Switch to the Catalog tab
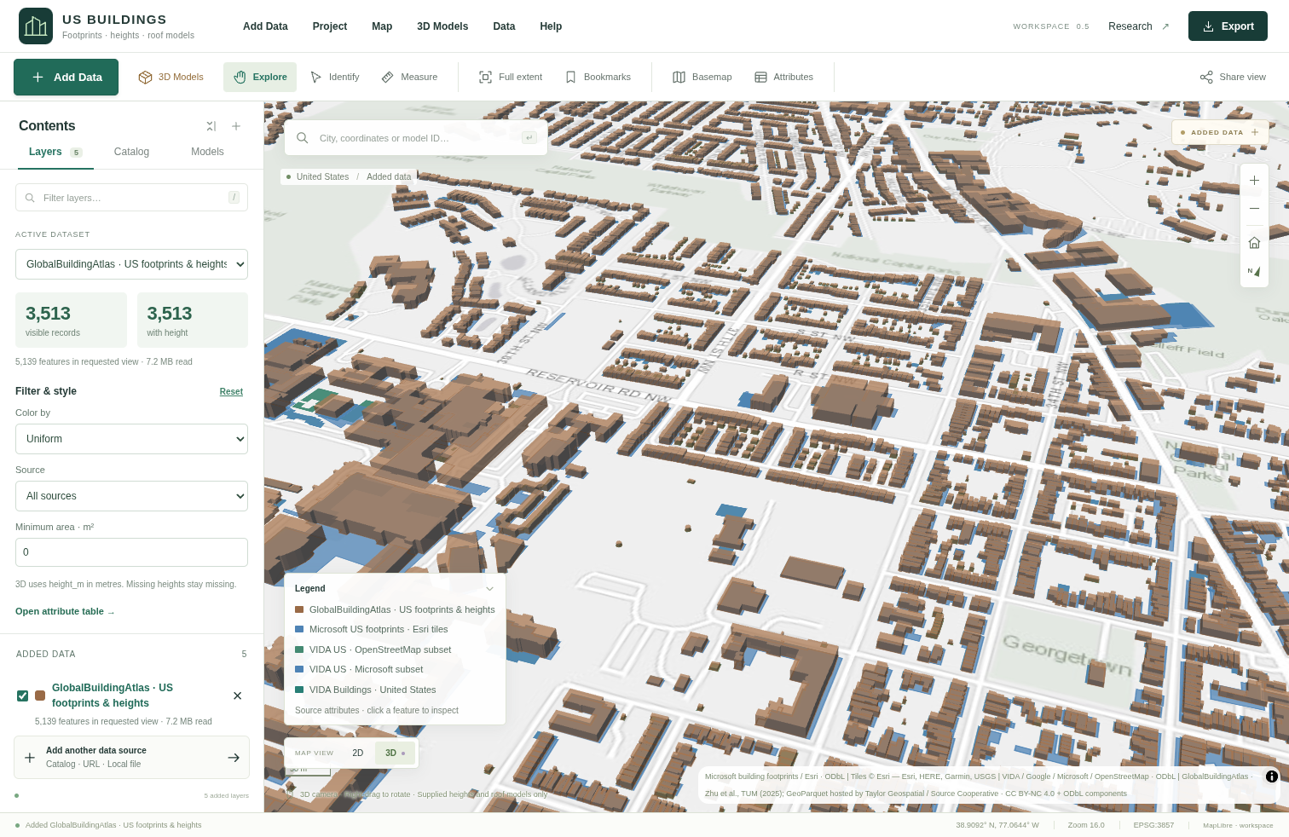This screenshot has width=1289, height=837. tap(131, 152)
